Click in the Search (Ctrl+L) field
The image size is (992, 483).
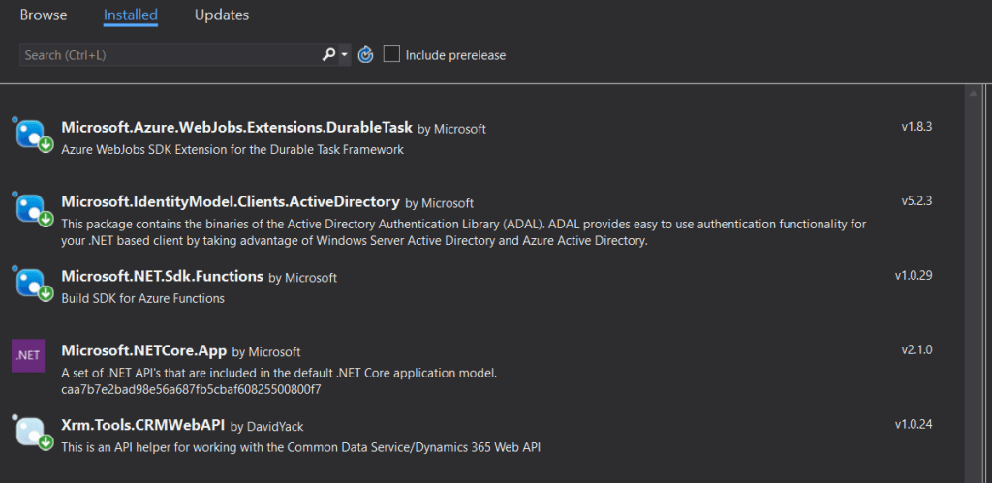pyautogui.click(x=170, y=55)
